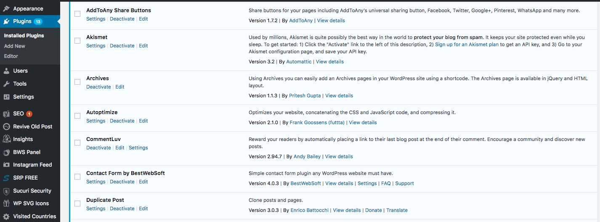The image size is (600, 222).
Task: Open Enrico Battocchi author link
Action: tap(310, 210)
